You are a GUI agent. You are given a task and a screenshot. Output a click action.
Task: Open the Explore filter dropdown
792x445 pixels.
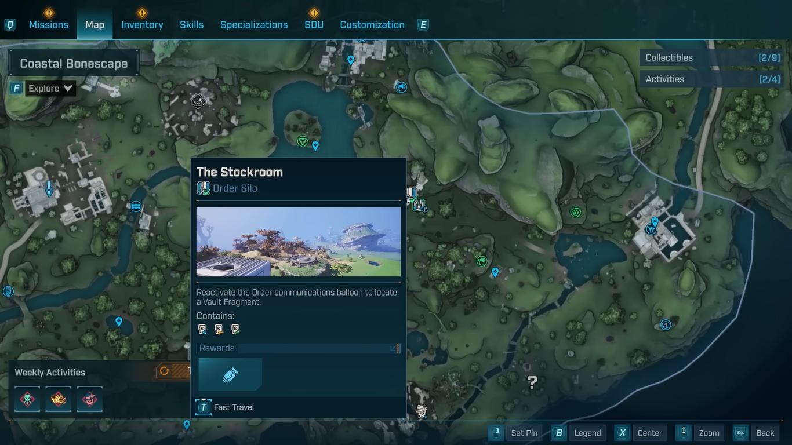(x=51, y=89)
